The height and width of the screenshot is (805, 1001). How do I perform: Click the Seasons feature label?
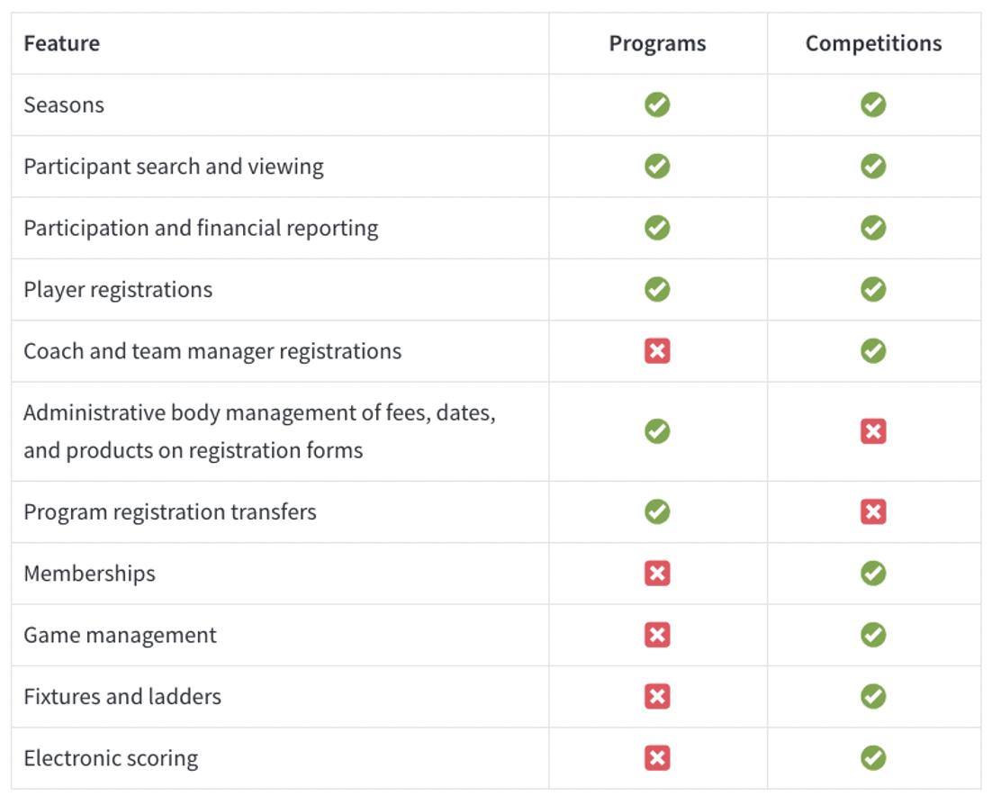(64, 105)
